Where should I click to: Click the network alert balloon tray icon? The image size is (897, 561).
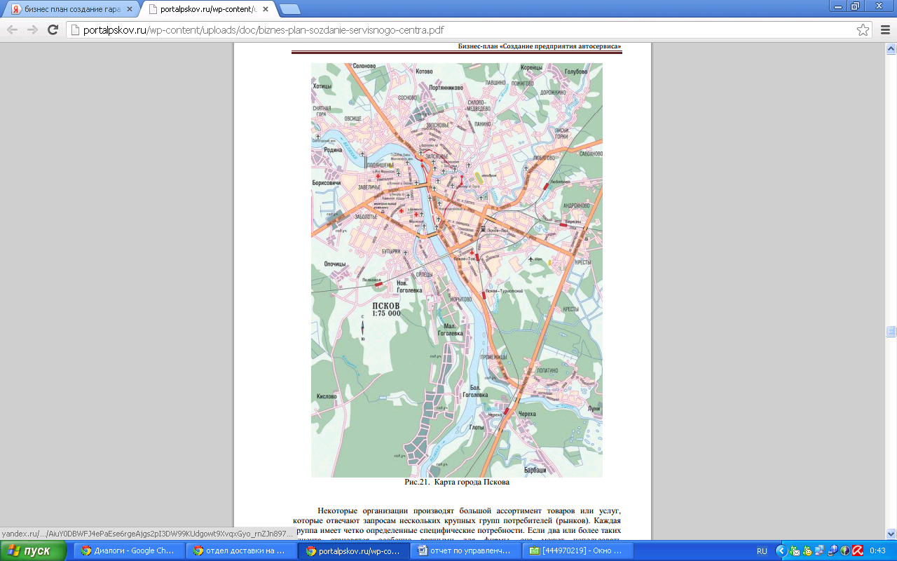click(833, 551)
